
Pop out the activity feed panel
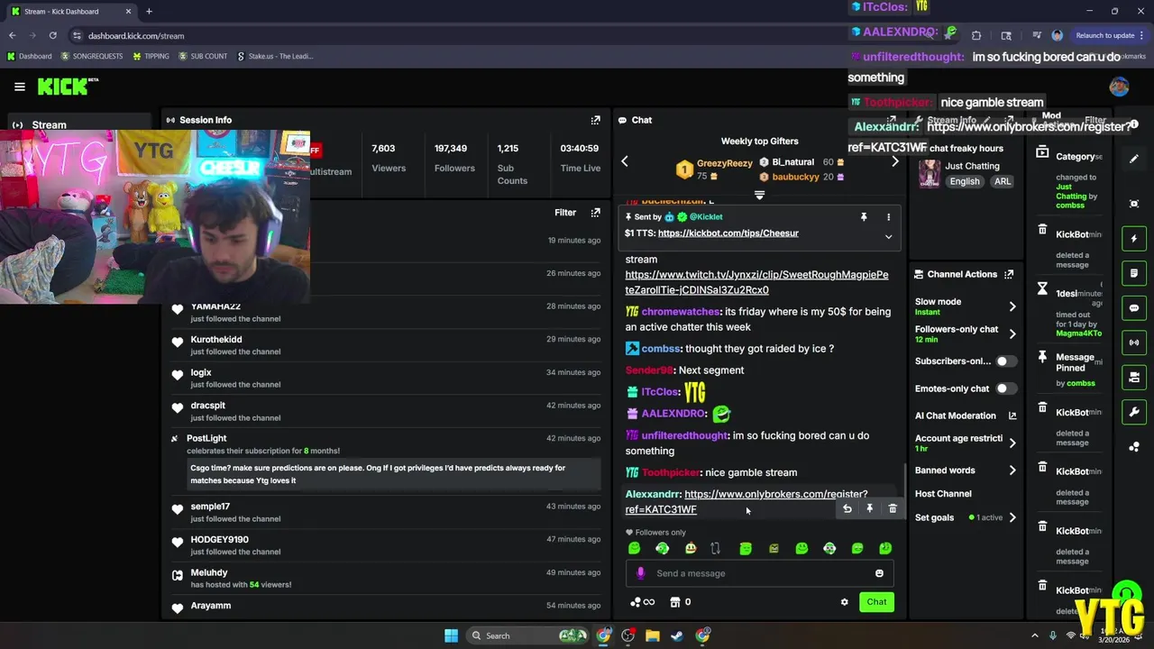click(595, 213)
